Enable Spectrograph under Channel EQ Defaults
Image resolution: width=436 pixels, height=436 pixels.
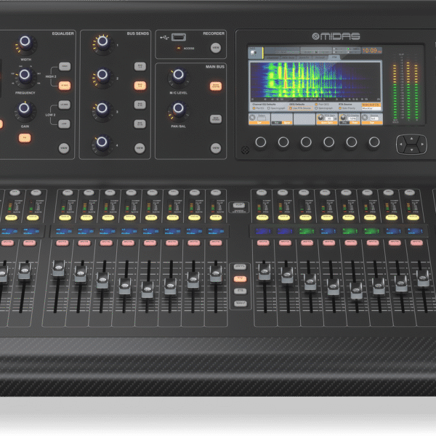[269, 108]
